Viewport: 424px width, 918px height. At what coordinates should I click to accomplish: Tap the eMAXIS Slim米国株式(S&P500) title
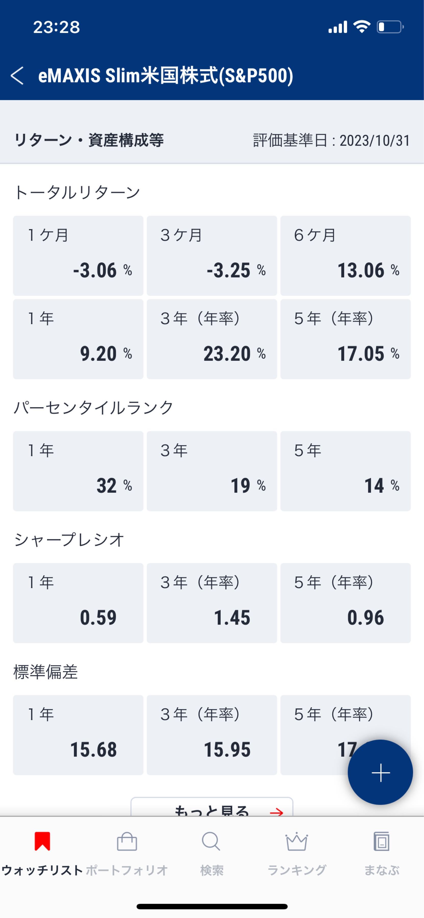click(166, 75)
